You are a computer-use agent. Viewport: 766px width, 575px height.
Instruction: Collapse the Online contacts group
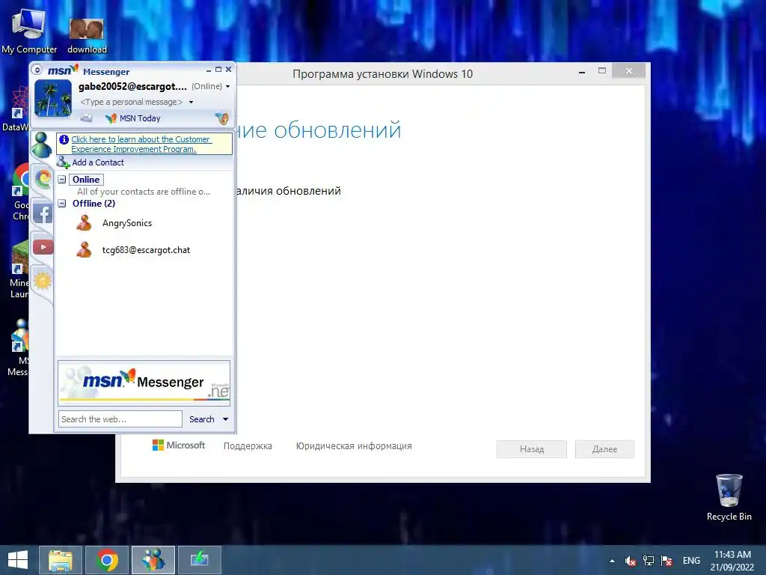click(62, 180)
